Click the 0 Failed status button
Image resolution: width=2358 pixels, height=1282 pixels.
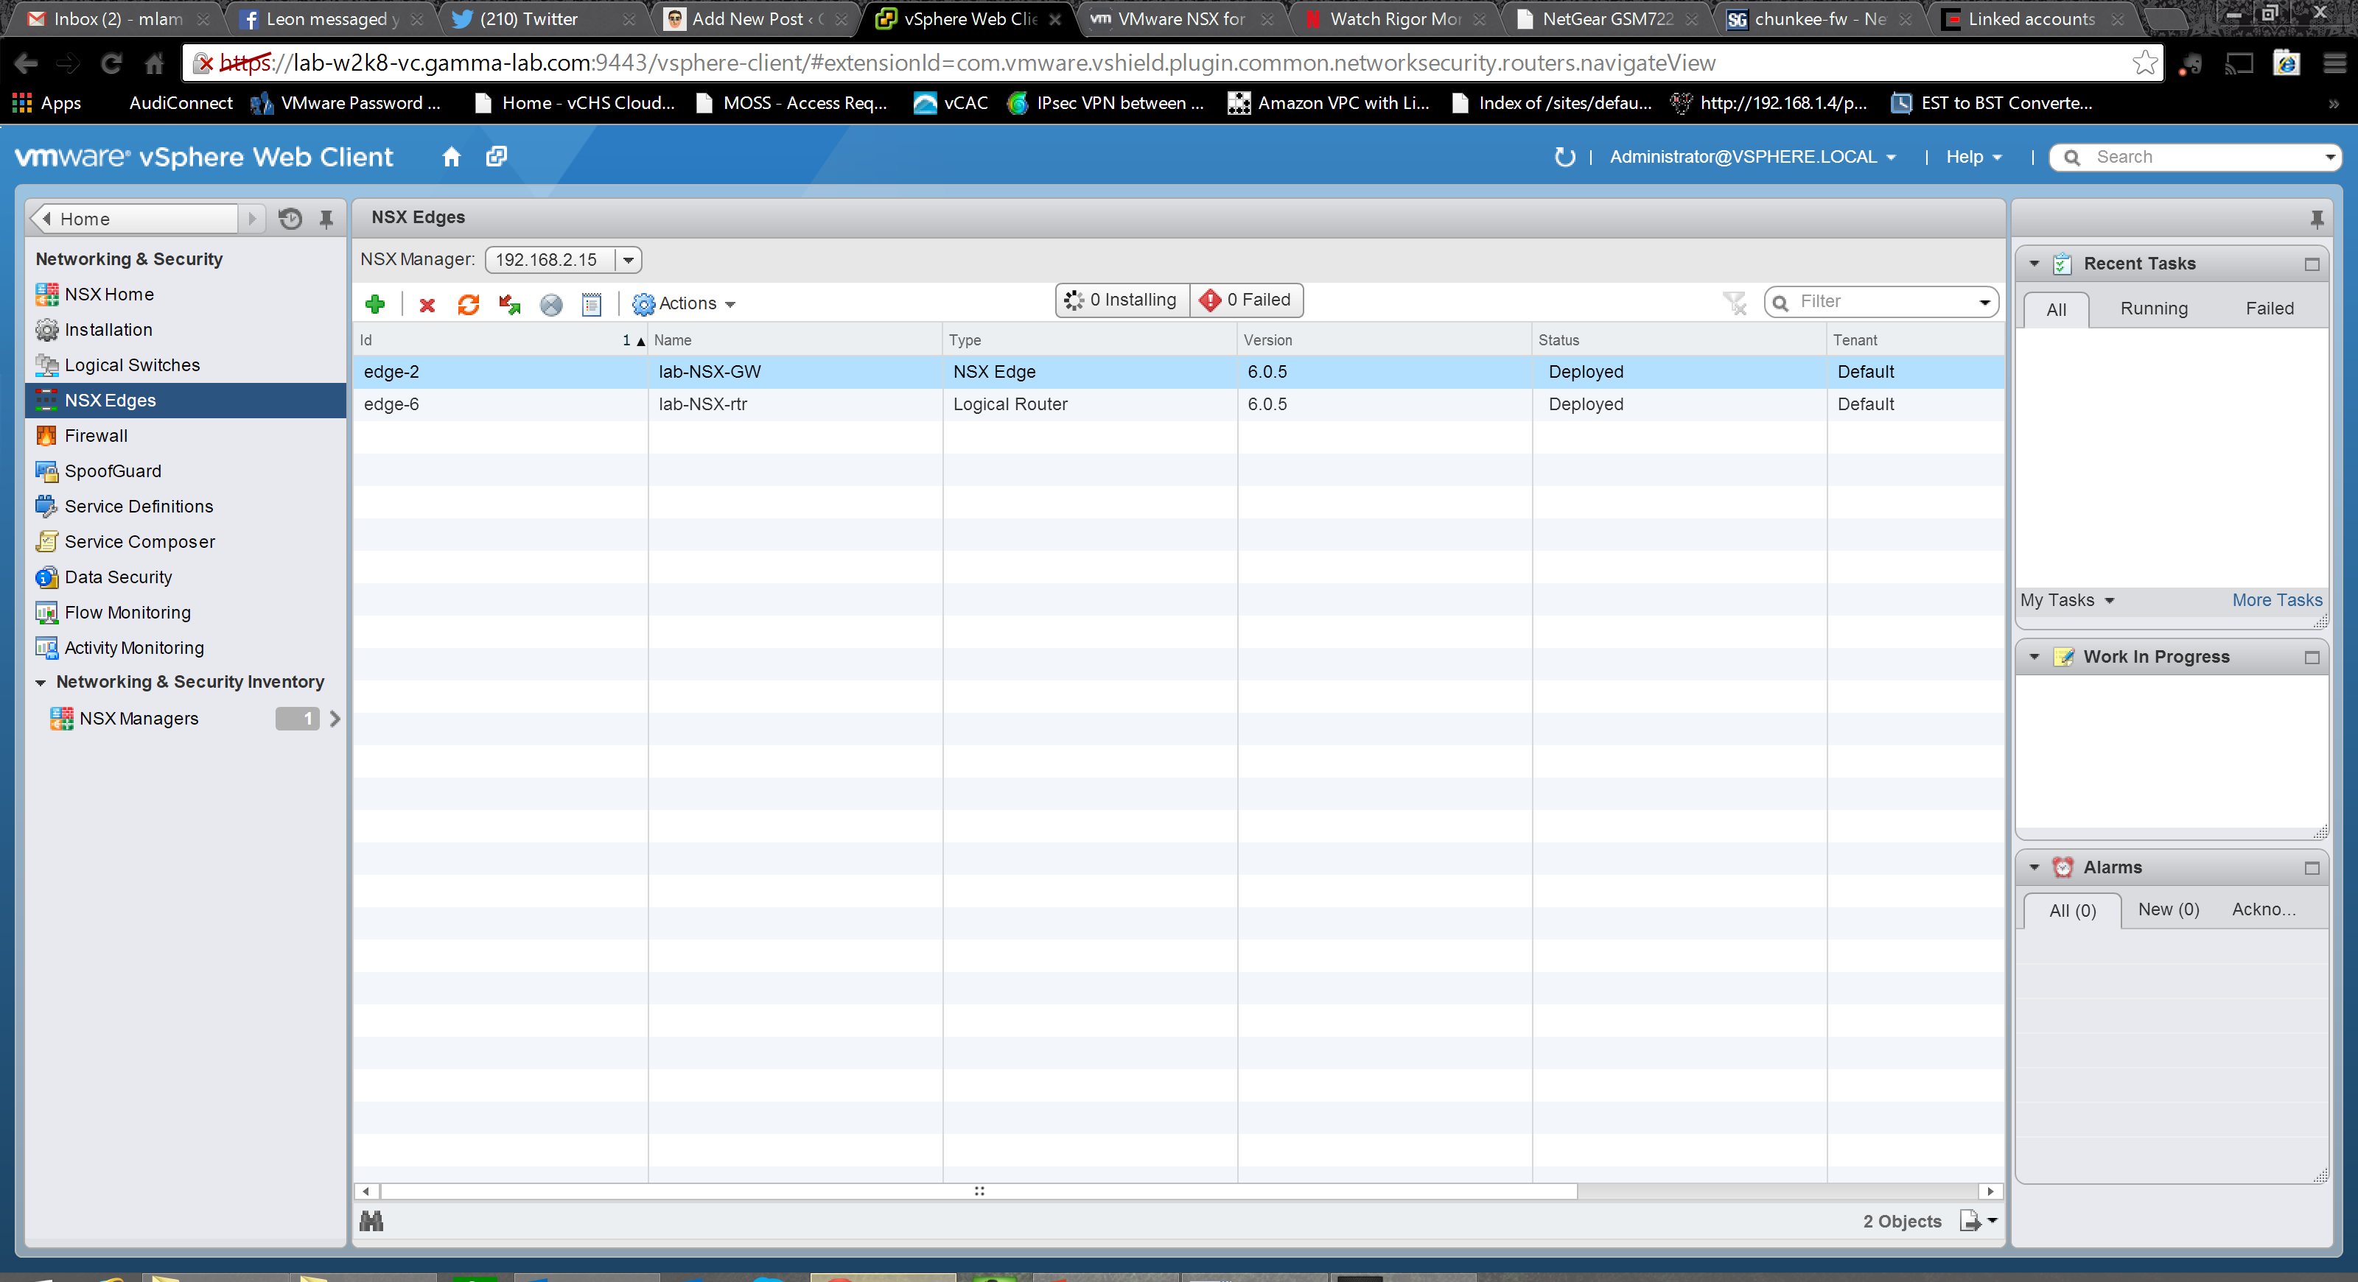[1247, 300]
